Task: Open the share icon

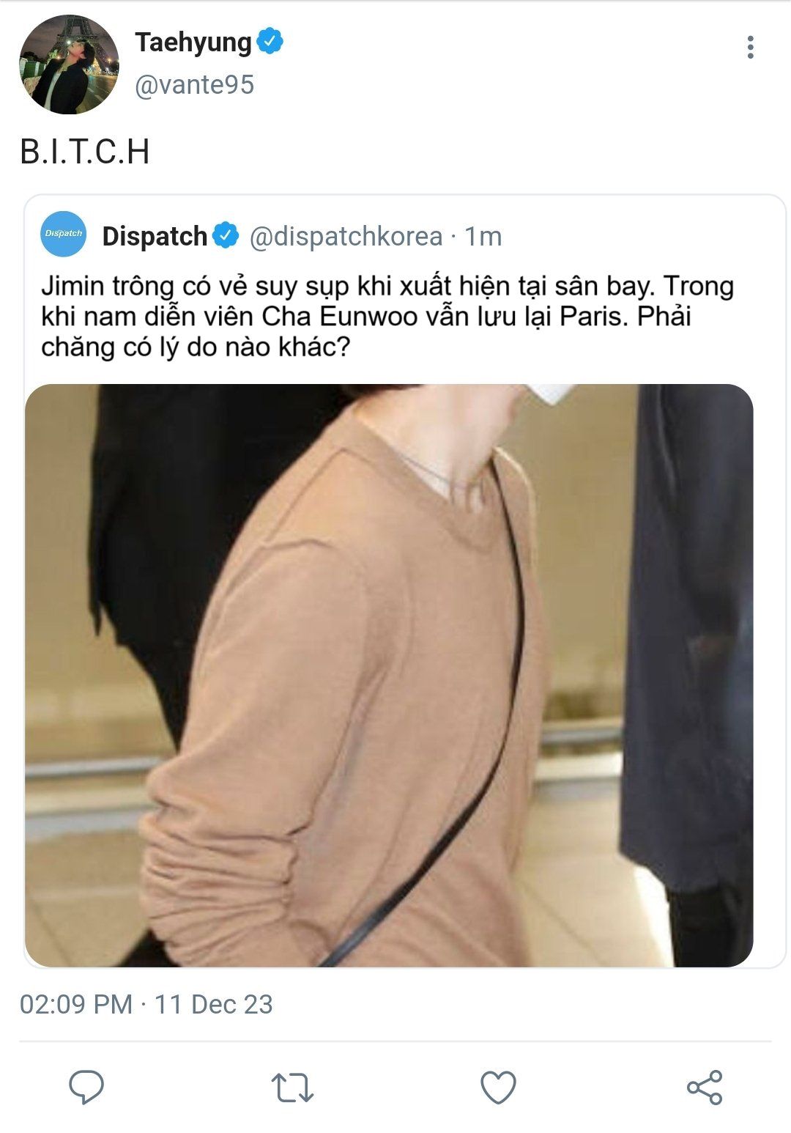Action: coord(705,1088)
